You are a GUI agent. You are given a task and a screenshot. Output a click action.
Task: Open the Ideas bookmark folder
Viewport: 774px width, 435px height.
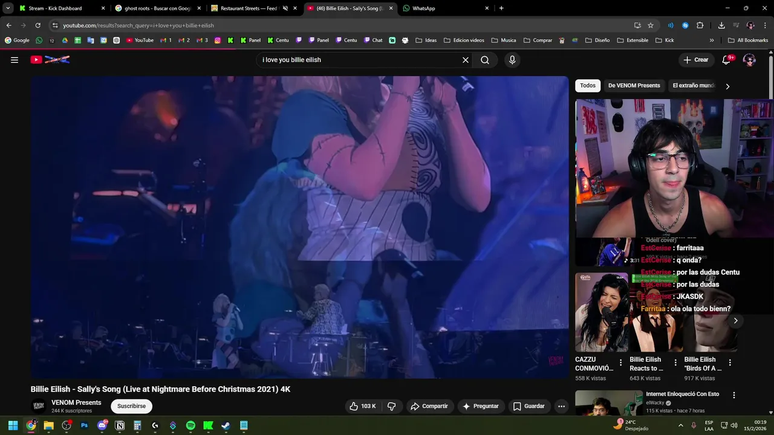(426, 40)
